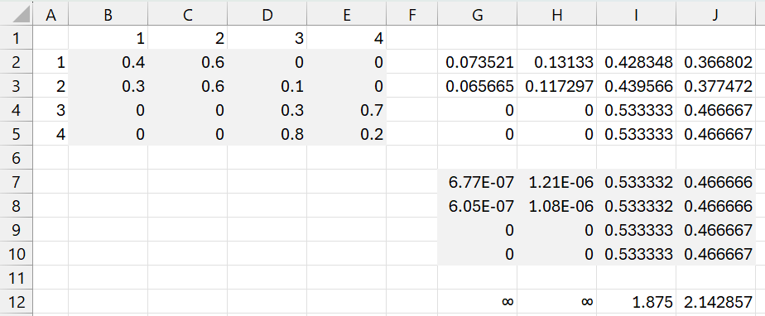The width and height of the screenshot is (765, 316).
Task: Select the row 4 header
Action: (x=16, y=109)
